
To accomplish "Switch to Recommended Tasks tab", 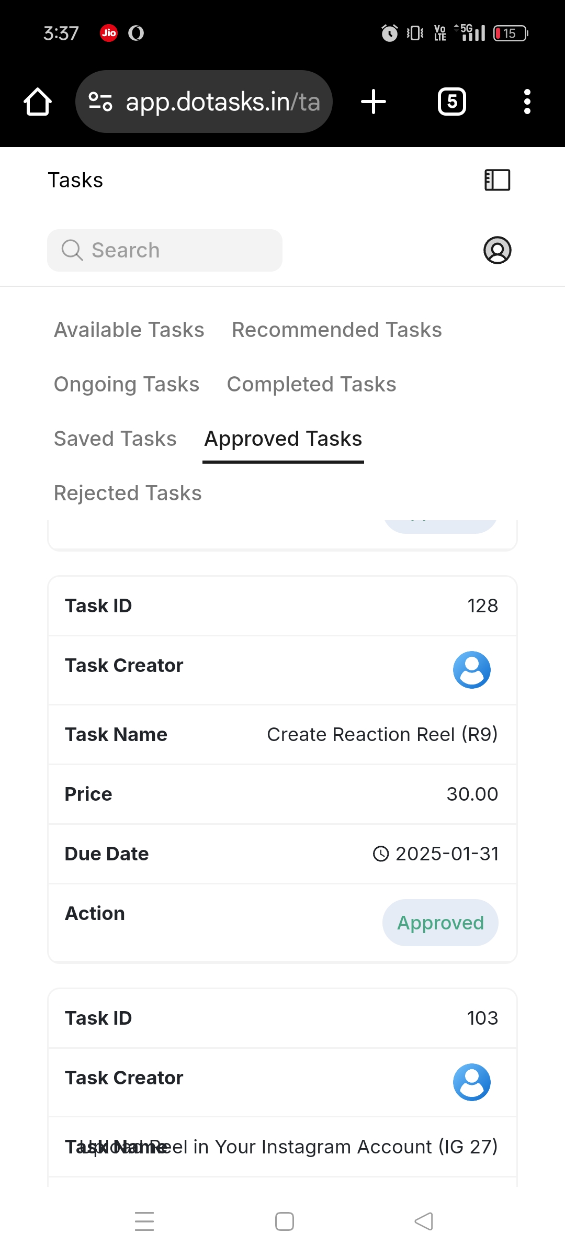I will [337, 330].
